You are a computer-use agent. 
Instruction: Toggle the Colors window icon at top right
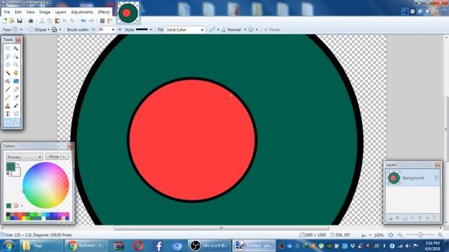click(x=428, y=11)
